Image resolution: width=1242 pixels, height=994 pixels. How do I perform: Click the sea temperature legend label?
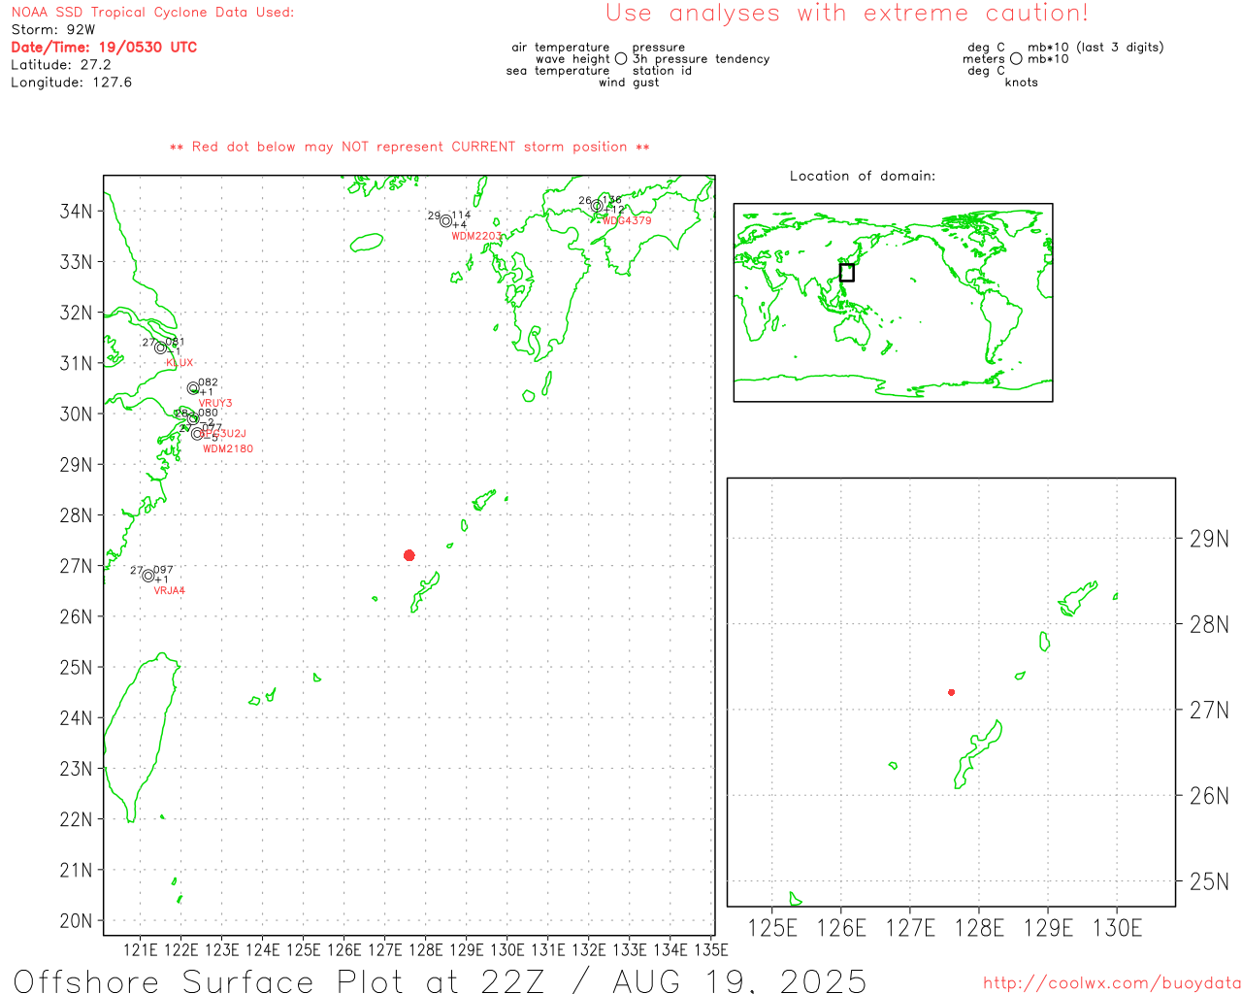[x=558, y=71]
